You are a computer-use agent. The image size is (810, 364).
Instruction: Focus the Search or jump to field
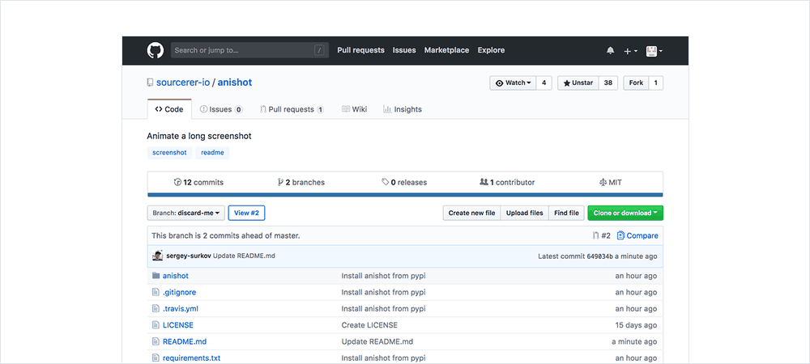tap(243, 50)
